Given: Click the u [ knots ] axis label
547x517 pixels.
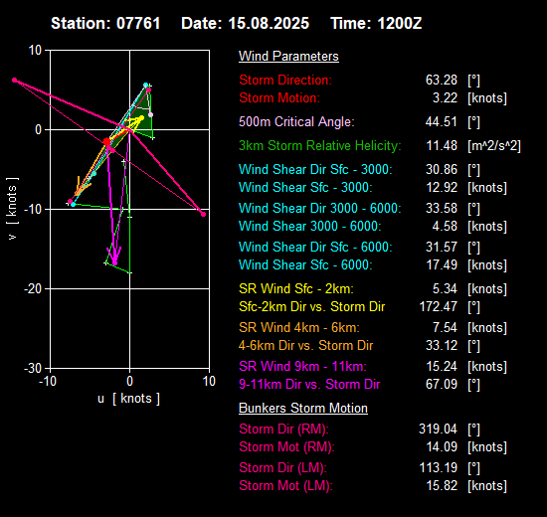Looking at the screenshot, I should click(128, 399).
